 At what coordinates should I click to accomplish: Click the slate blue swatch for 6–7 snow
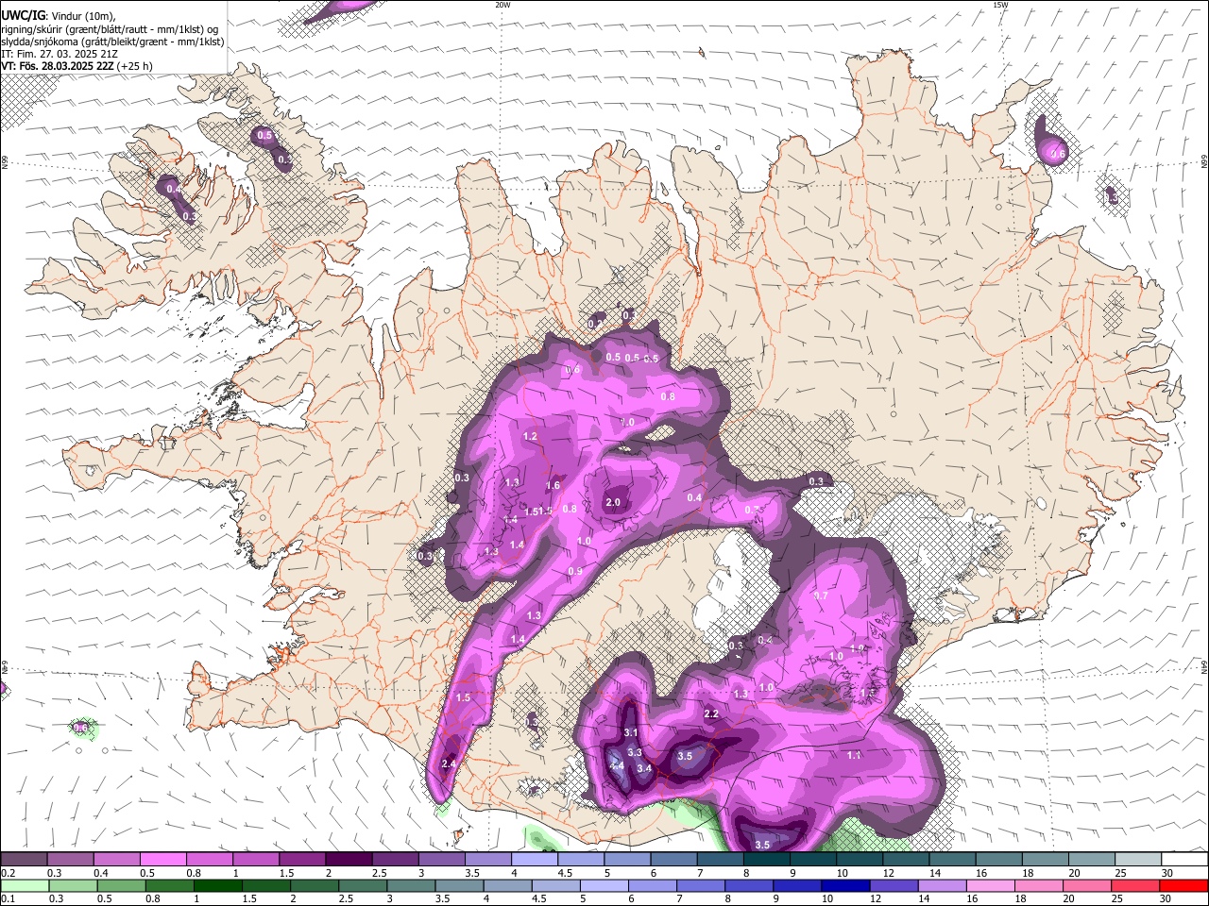673,859
